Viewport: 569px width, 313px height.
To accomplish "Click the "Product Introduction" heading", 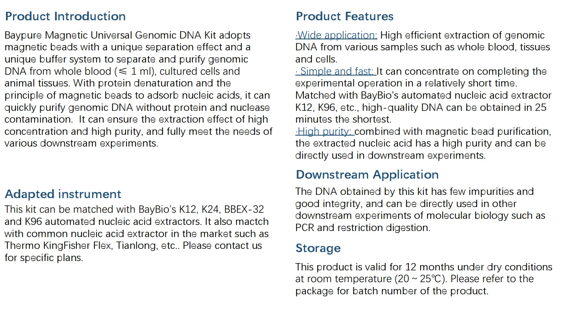I will (x=65, y=16).
